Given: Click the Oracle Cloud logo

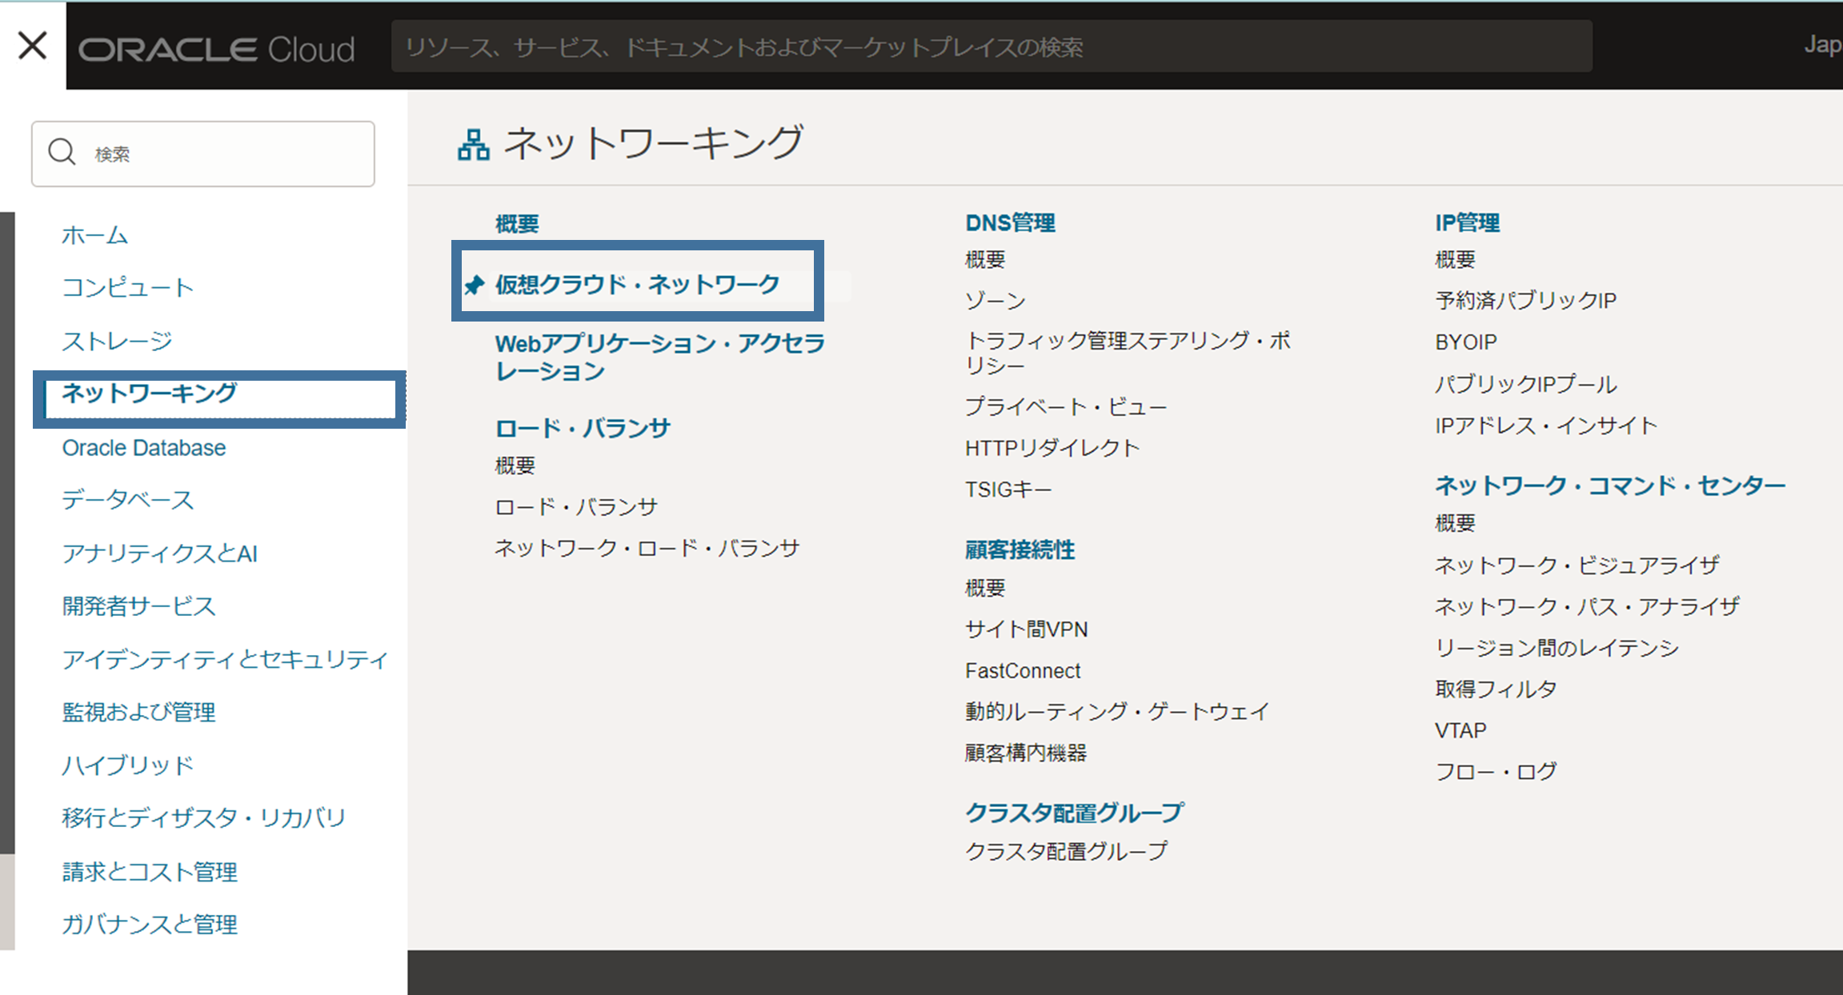Looking at the screenshot, I should coord(216,50).
